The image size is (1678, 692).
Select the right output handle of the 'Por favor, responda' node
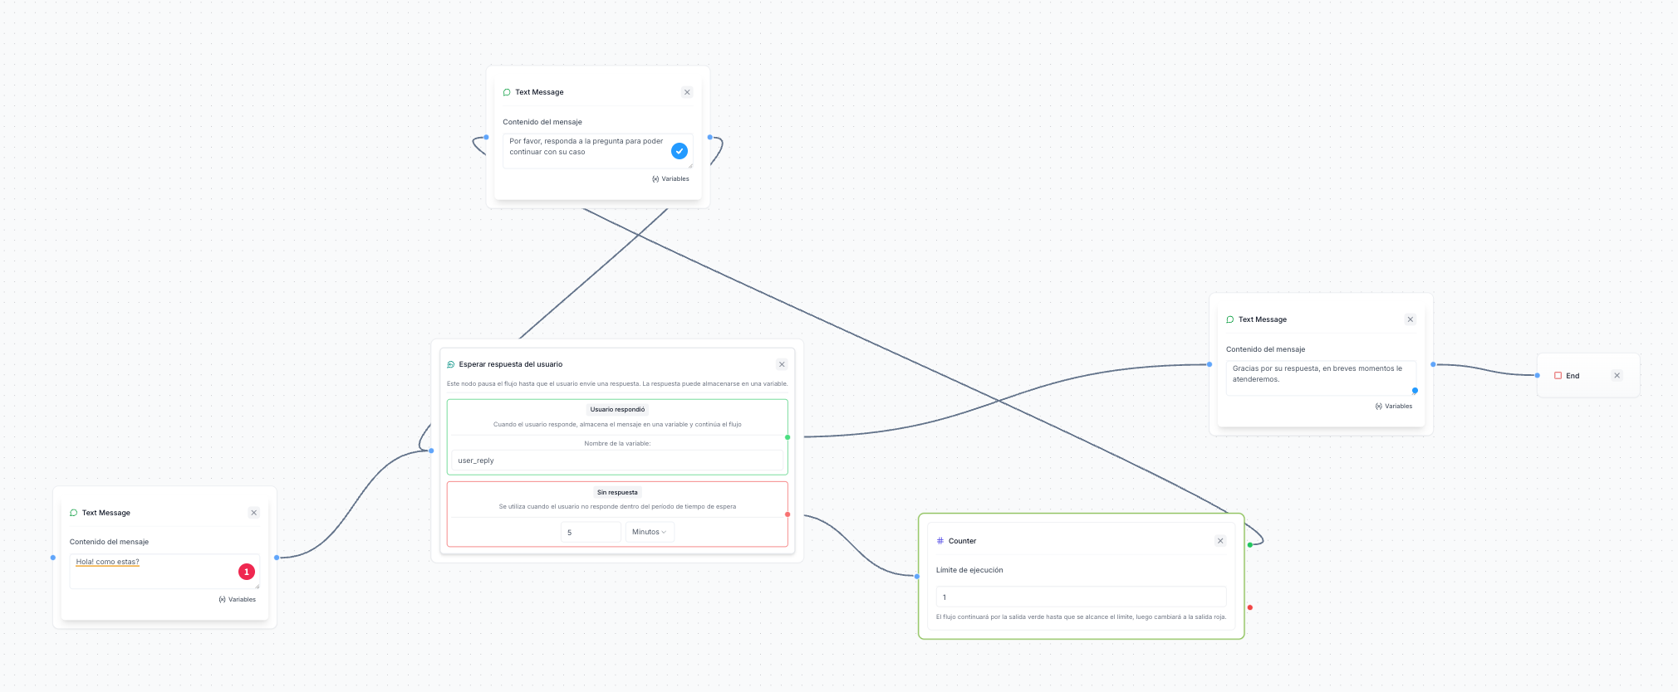coord(710,137)
